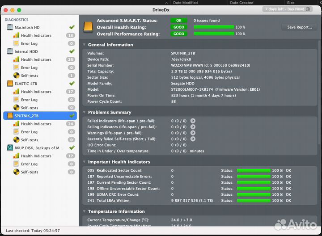Open Error Log under SPUTNIK_2TB
The image size is (322, 236).
tap(40, 132)
